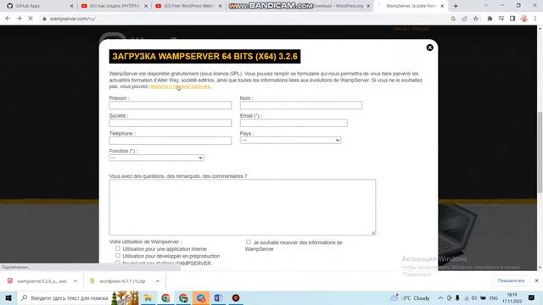Click the browser forward arrow
This screenshot has height=305, width=543.
coord(19,19)
